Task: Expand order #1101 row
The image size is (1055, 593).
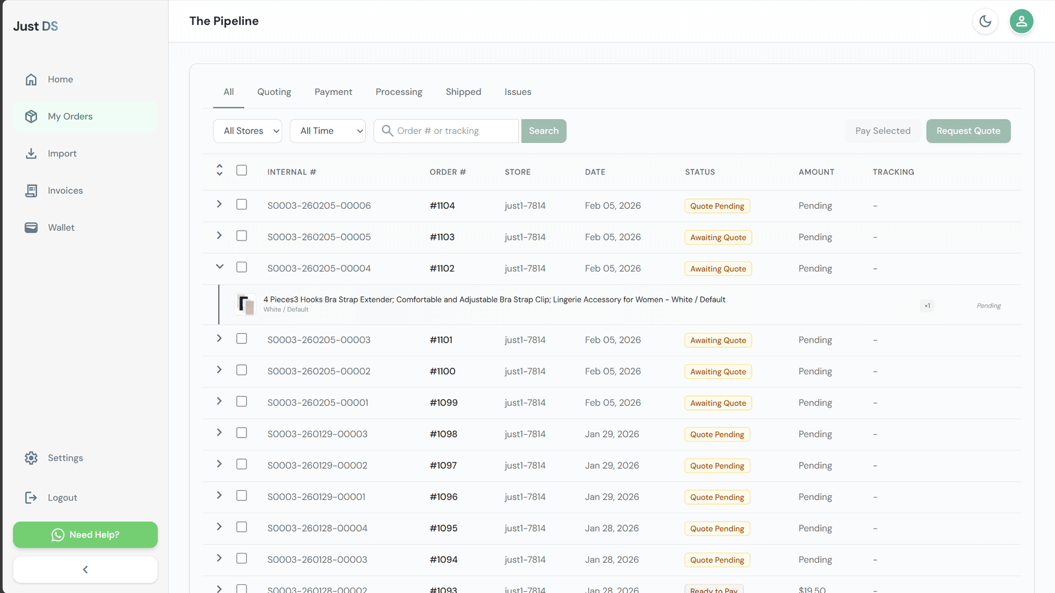Action: (220, 339)
